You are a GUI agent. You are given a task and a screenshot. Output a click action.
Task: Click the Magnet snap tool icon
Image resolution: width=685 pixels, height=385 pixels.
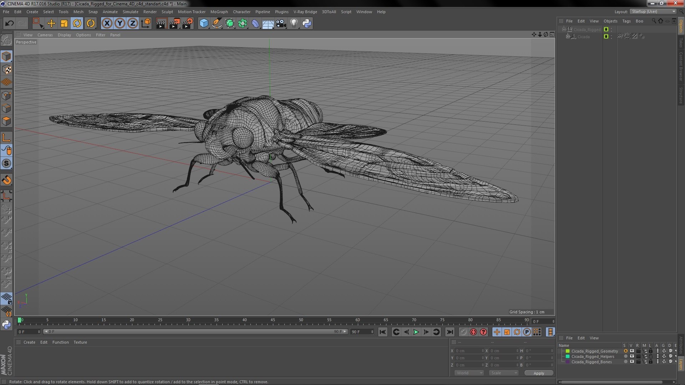point(6,180)
